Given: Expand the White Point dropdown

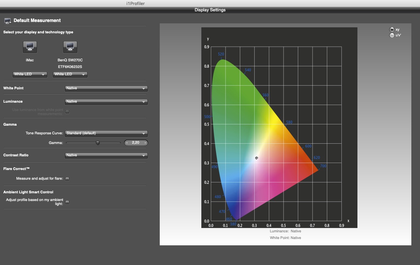Looking at the screenshot, I should click(106, 89).
